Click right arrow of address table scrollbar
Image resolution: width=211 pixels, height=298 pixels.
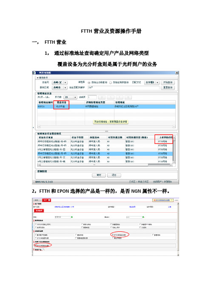(x=174, y=127)
